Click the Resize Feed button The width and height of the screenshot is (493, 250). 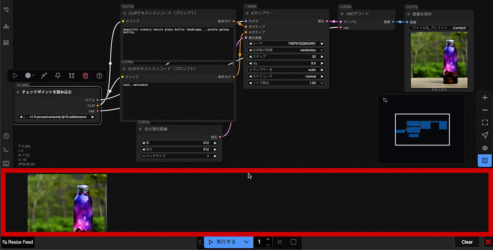coord(18,242)
